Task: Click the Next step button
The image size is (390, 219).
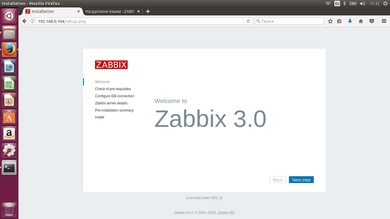Action: pyautogui.click(x=301, y=180)
